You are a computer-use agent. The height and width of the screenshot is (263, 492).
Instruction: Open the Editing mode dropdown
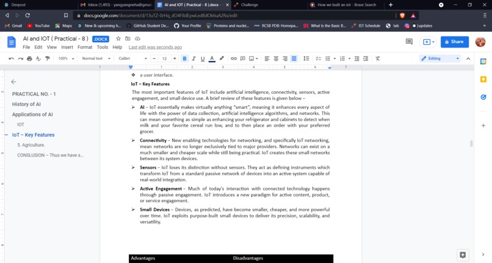[x=440, y=58]
